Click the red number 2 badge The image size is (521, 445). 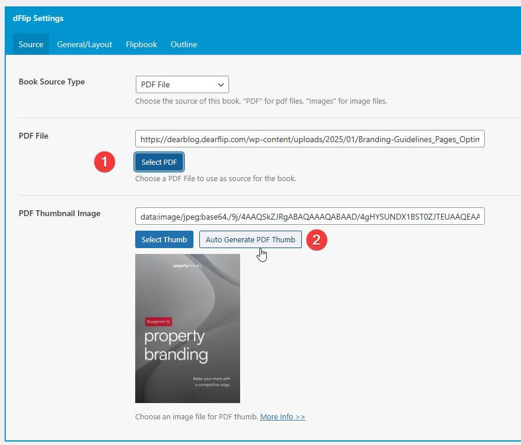pyautogui.click(x=316, y=240)
